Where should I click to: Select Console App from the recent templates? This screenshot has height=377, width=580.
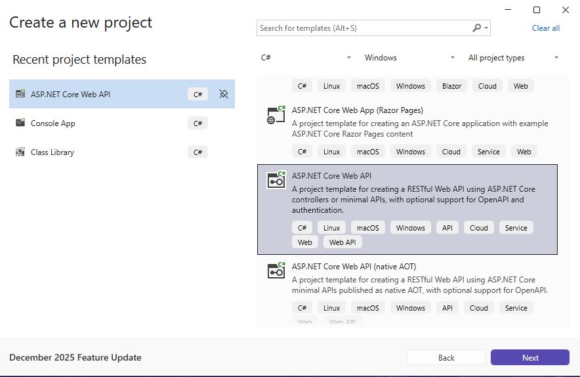click(x=122, y=123)
